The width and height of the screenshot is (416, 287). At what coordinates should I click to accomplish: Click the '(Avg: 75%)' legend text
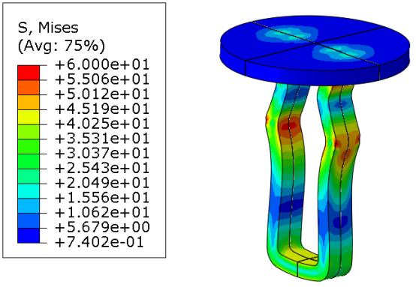(x=62, y=46)
